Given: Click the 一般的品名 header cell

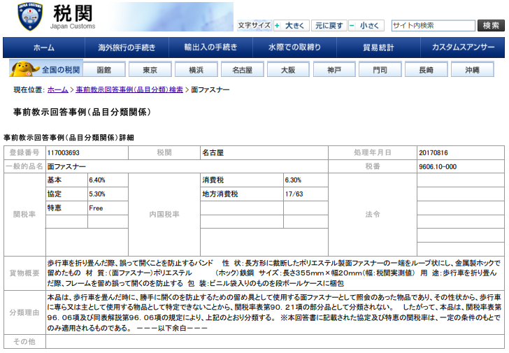Looking at the screenshot, I should click(24, 166).
